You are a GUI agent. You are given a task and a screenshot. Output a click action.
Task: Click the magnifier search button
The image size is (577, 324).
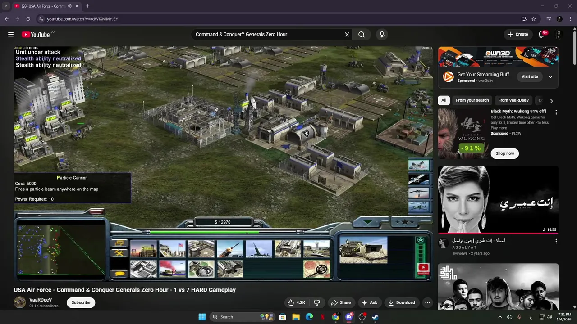click(x=362, y=35)
